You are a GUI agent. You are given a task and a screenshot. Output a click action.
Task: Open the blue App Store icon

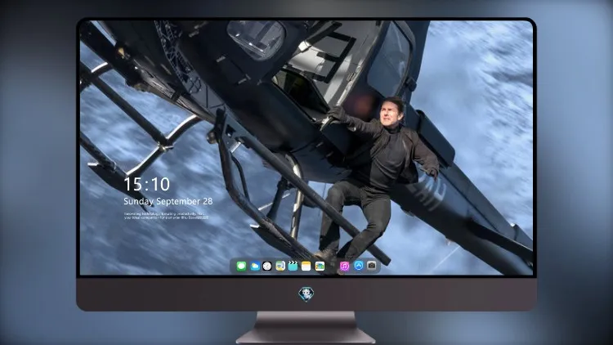coord(359,266)
